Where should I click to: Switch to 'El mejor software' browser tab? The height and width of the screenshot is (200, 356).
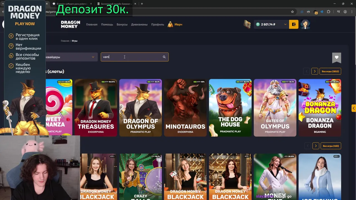pos(72,4)
